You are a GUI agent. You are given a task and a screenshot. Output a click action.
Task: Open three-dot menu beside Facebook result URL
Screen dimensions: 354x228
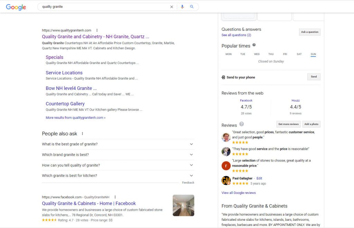[115, 197]
